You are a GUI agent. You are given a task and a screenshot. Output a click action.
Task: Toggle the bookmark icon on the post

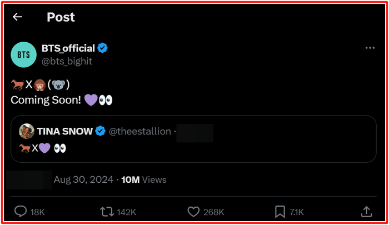pyautogui.click(x=280, y=211)
